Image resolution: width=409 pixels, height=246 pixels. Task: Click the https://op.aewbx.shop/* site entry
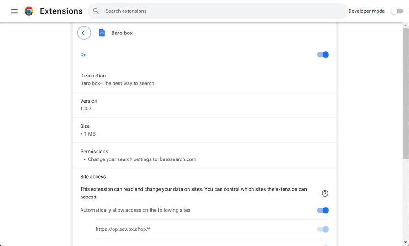click(123, 229)
